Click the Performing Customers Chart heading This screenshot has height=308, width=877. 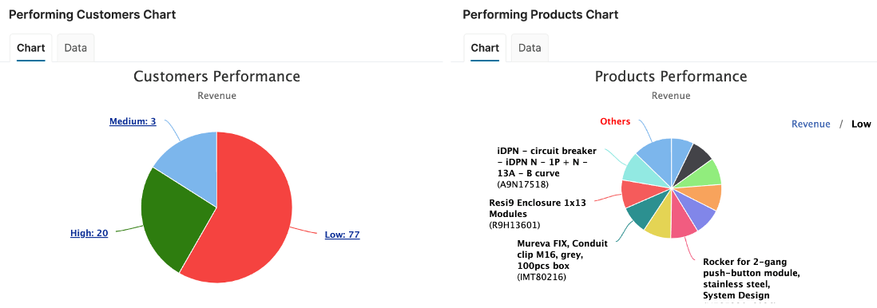tap(93, 14)
